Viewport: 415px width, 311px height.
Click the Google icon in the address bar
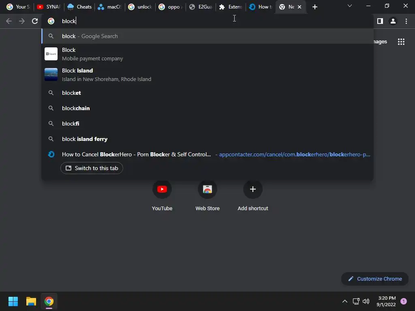tap(51, 21)
